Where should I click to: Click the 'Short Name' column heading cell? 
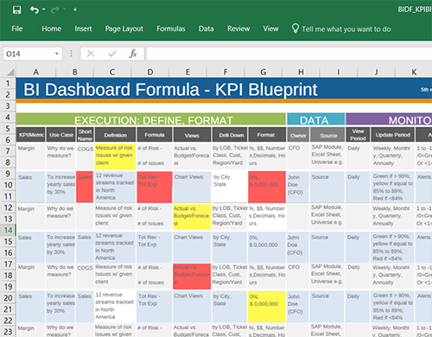pos(85,135)
